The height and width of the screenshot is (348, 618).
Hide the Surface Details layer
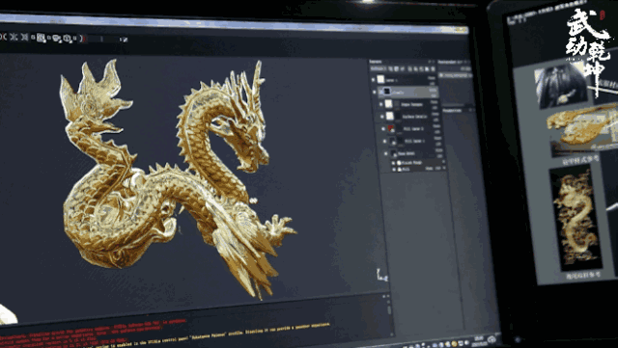click(382, 117)
